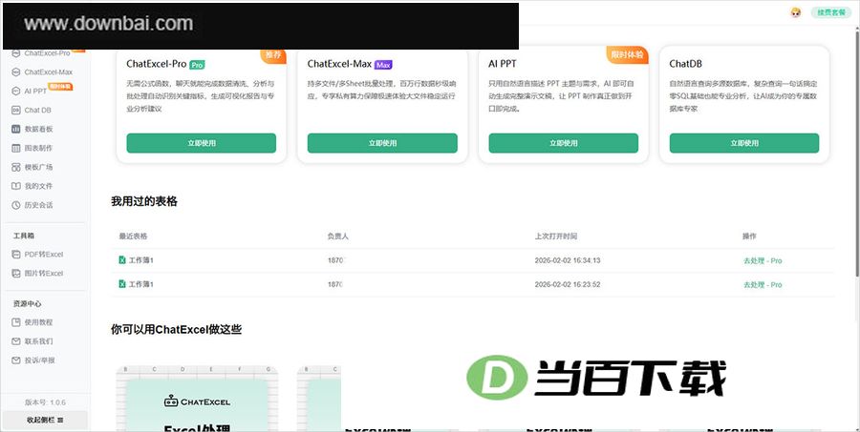Viewport: 860px width, 432px height.
Task: Start ChatExcel-Pro with 立即使用 button
Action: [202, 143]
